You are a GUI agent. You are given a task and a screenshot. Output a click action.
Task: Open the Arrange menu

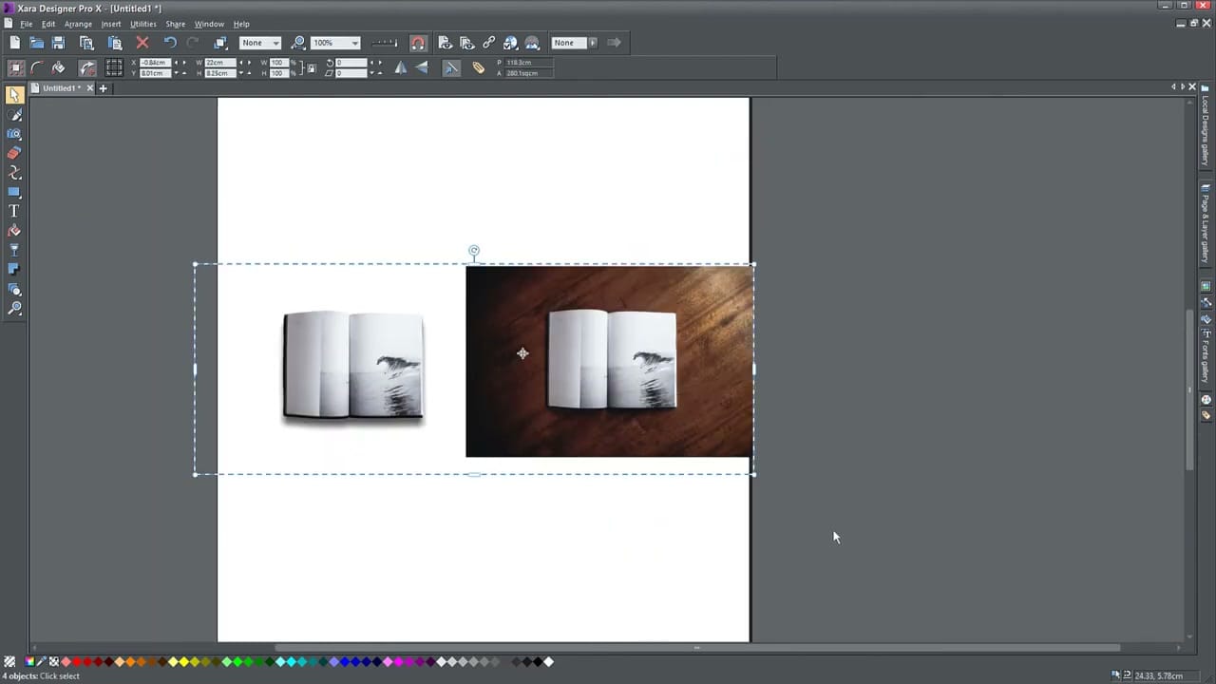(78, 24)
